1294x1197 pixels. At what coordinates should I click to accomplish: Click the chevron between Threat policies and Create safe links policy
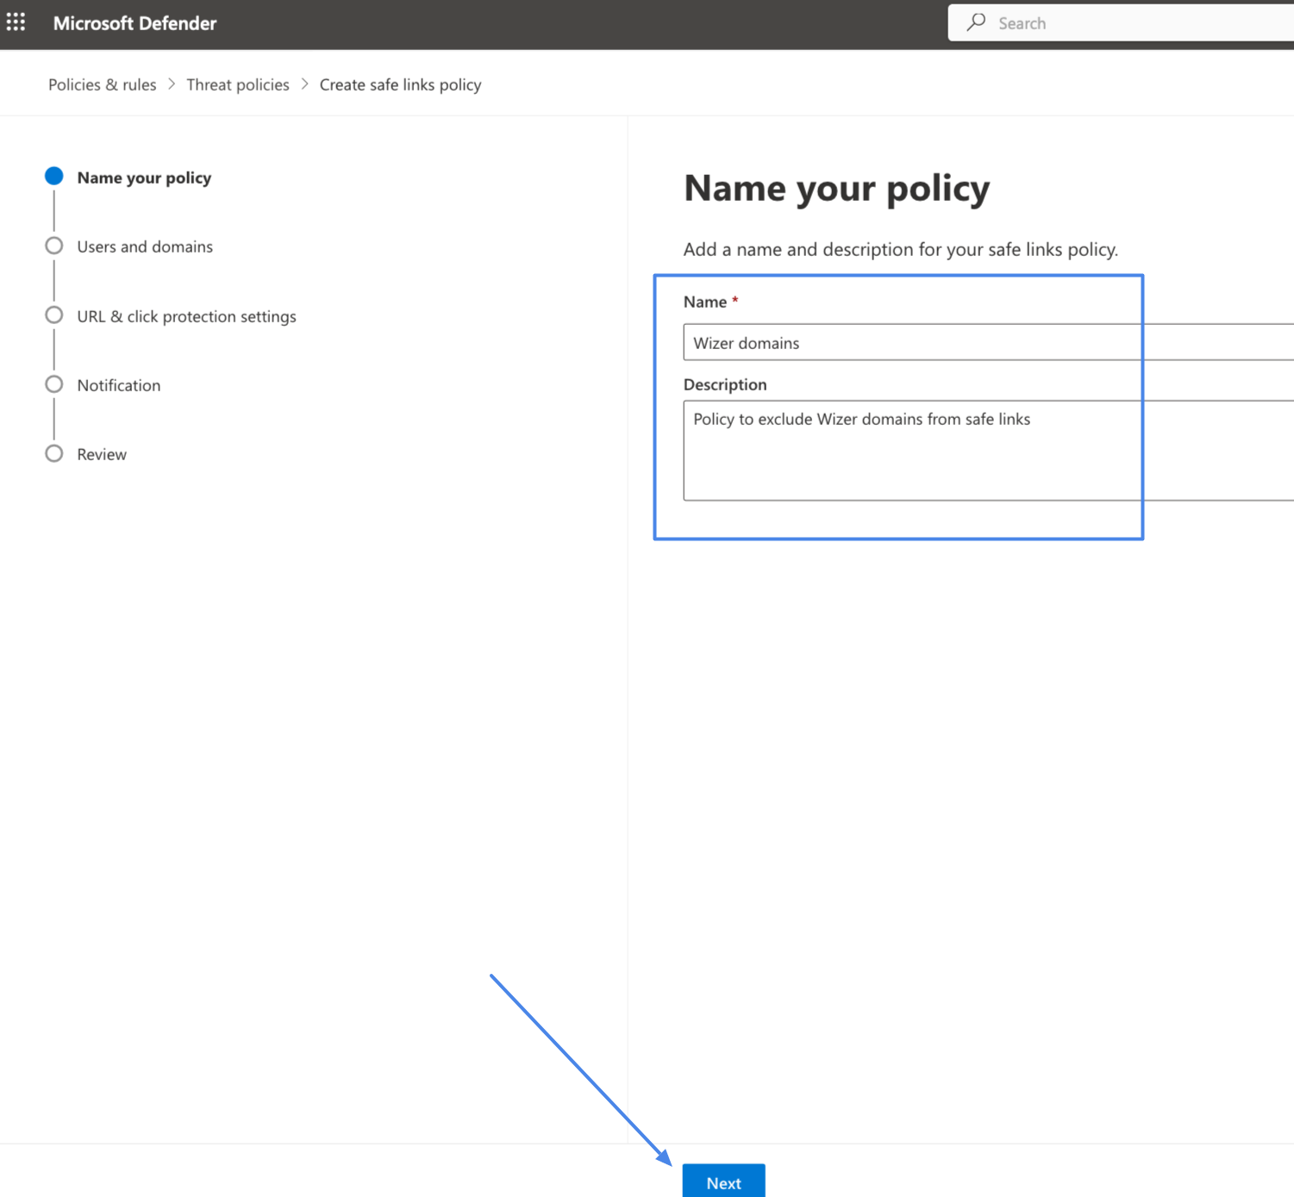(x=304, y=84)
